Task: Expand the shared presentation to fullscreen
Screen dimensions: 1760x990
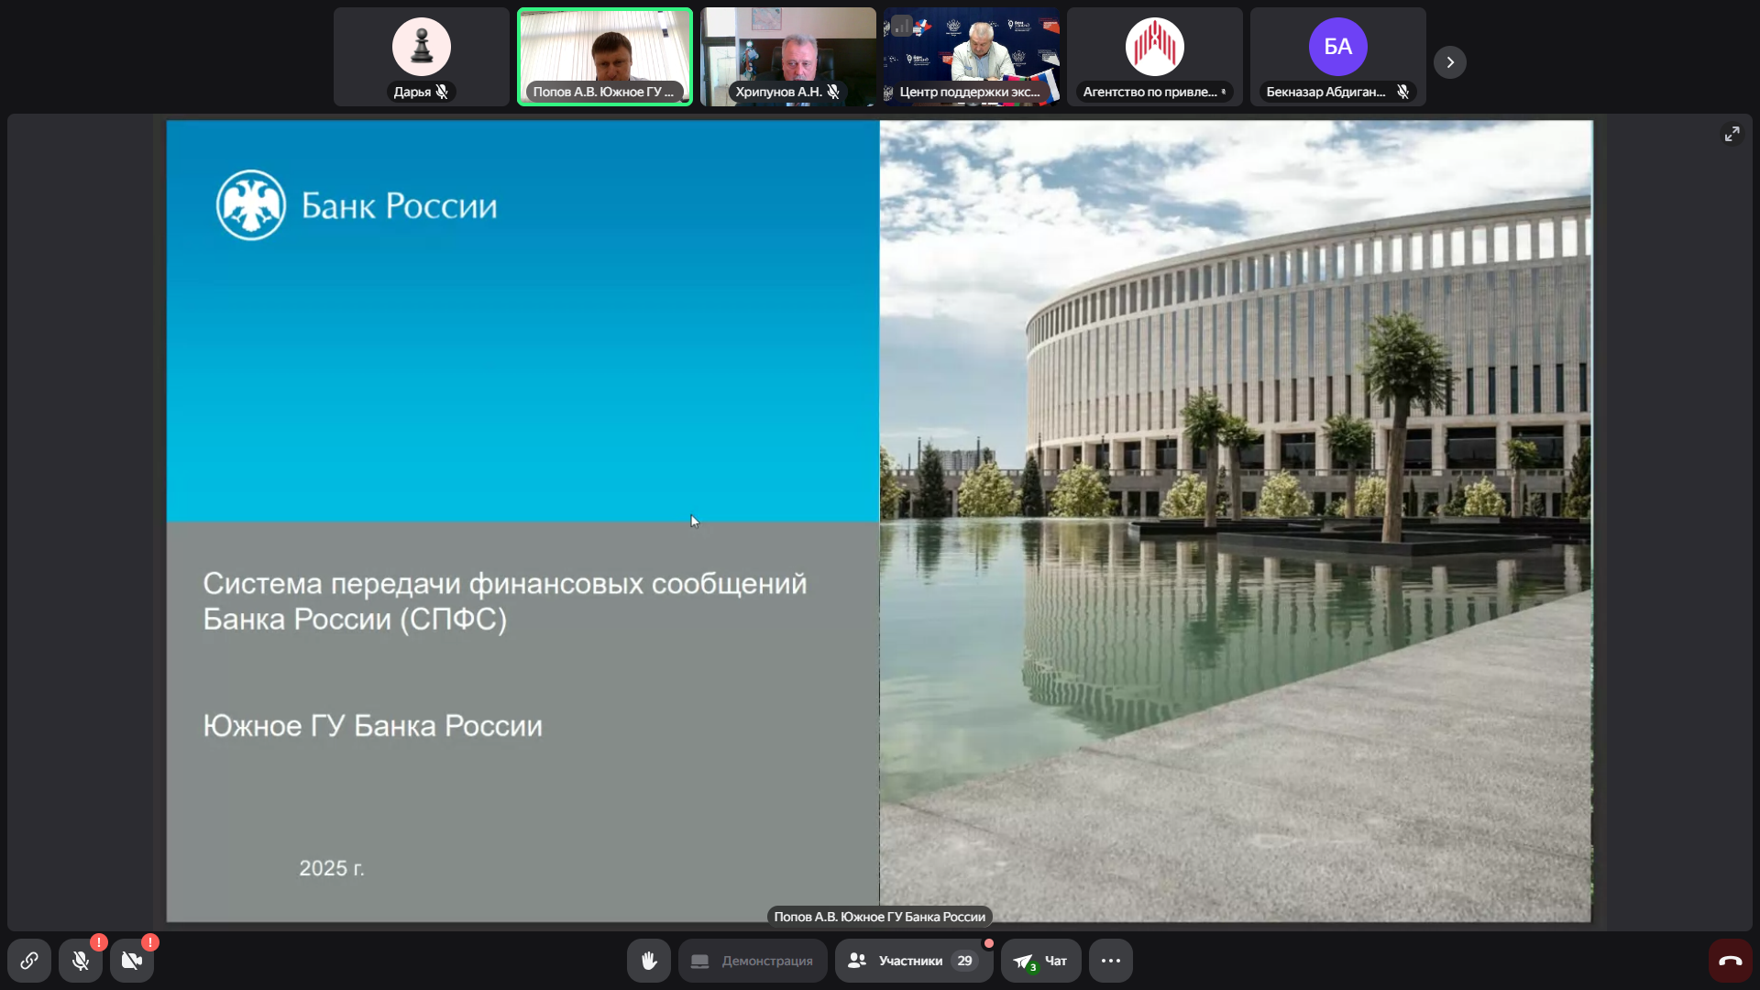Action: click(x=1732, y=134)
